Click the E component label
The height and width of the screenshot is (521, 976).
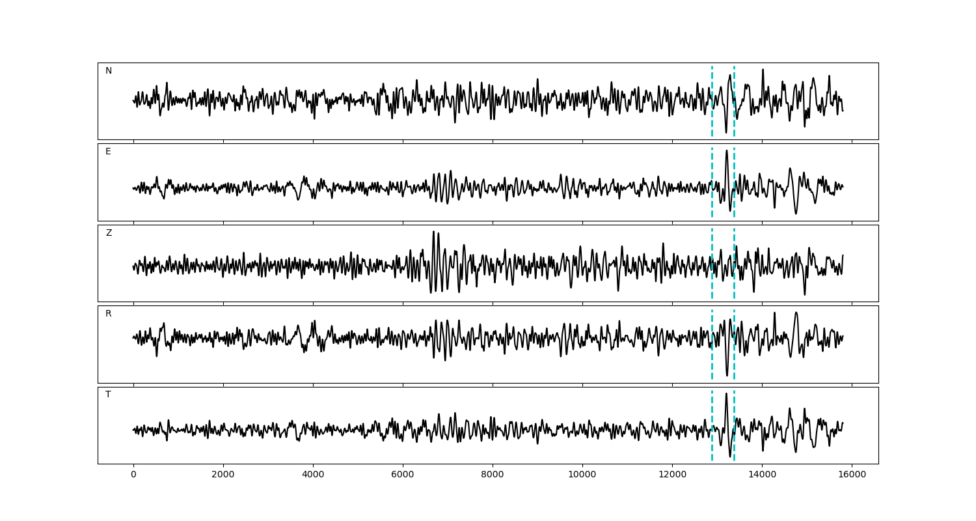108,152
